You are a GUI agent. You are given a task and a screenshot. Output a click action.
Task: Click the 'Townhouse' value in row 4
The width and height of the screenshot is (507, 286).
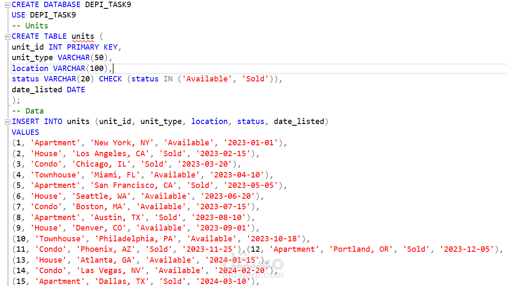(54, 175)
